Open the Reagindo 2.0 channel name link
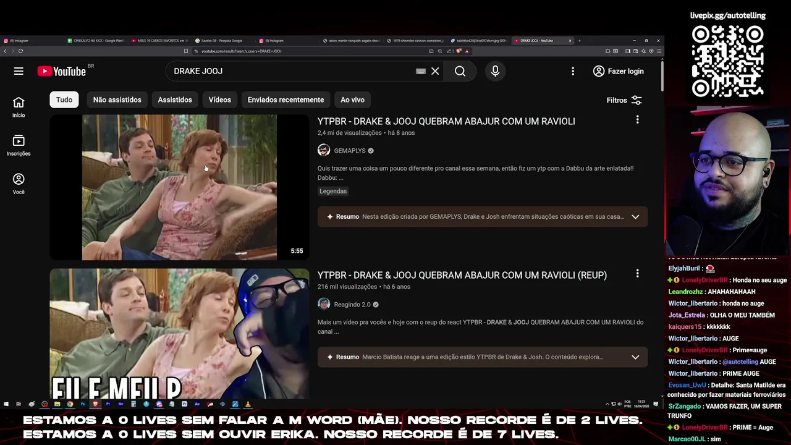 [x=352, y=305]
